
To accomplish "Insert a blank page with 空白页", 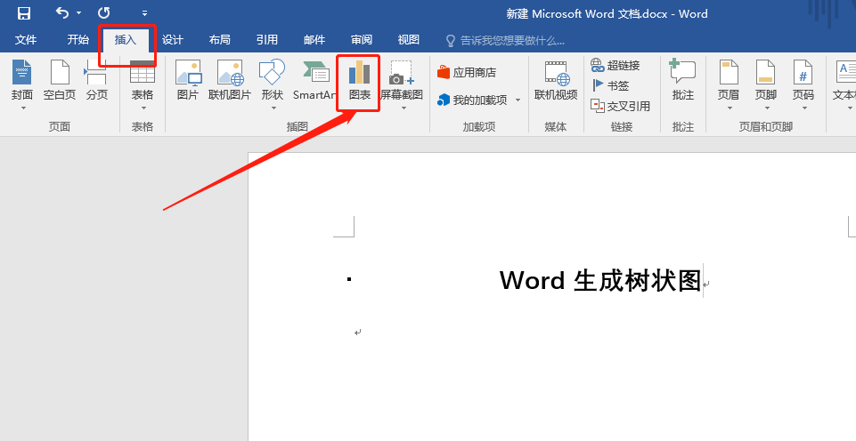I will point(60,81).
